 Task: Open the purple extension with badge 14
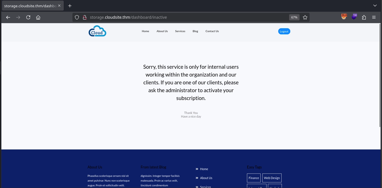pos(354,17)
